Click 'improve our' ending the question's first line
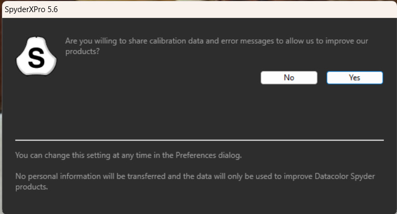Image resolution: width=397 pixels, height=214 pixels. (346, 41)
